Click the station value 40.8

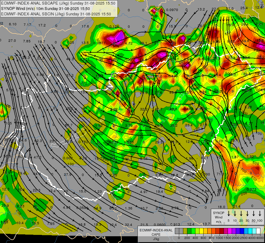[x=173, y=109]
